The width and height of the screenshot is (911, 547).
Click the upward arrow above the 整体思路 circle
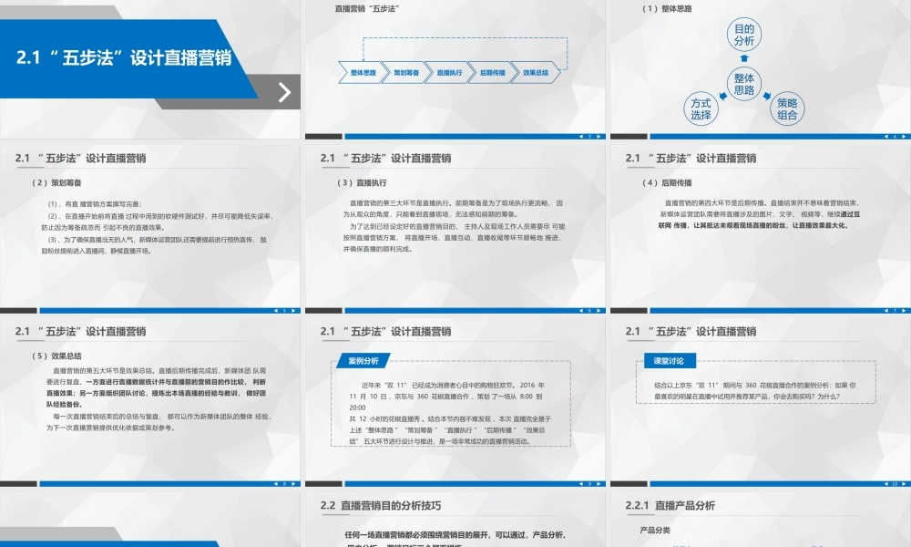point(743,57)
